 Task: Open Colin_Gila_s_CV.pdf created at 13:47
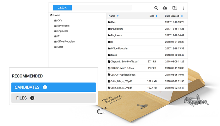(x=121, y=88)
